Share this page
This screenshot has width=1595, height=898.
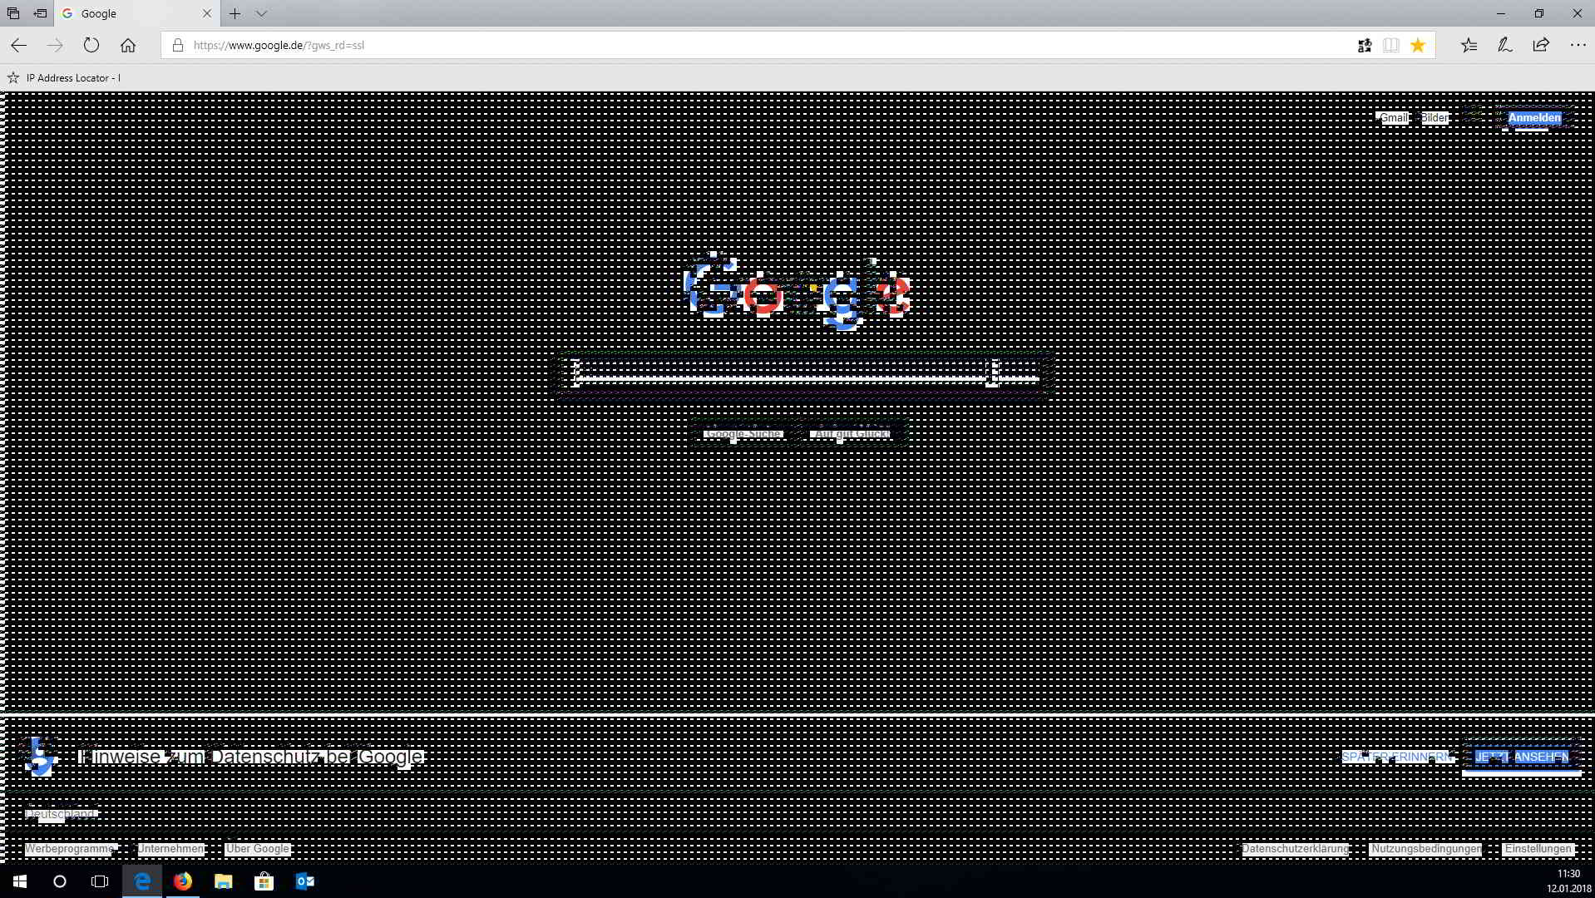point(1541,46)
